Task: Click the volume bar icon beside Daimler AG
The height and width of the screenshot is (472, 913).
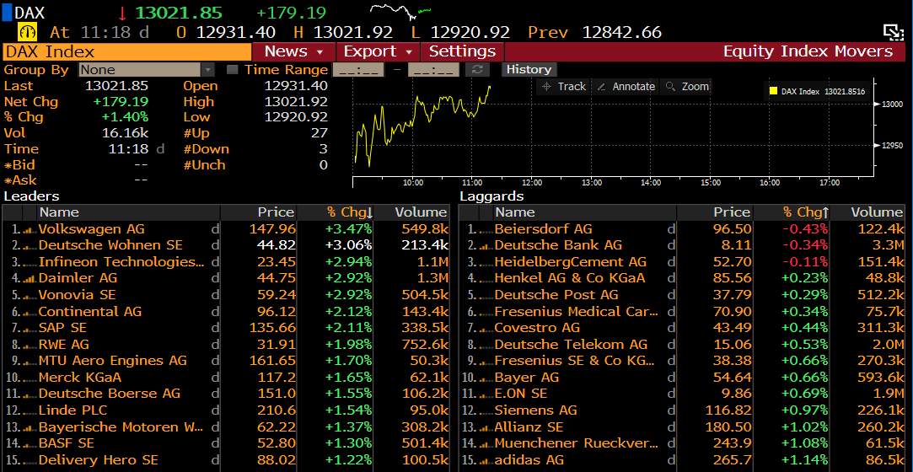Action: click(30, 279)
